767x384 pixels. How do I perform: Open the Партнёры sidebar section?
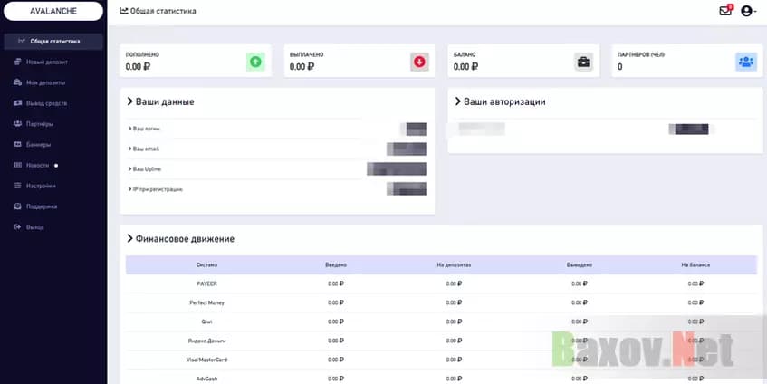(x=40, y=123)
